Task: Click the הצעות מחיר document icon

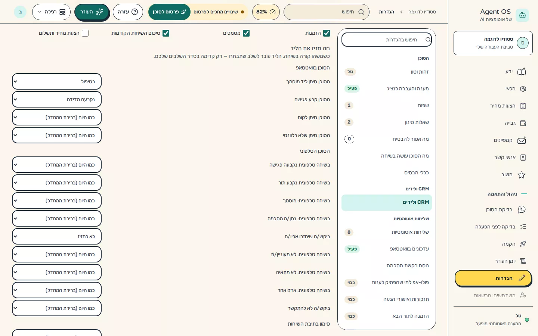Action: pos(523,106)
